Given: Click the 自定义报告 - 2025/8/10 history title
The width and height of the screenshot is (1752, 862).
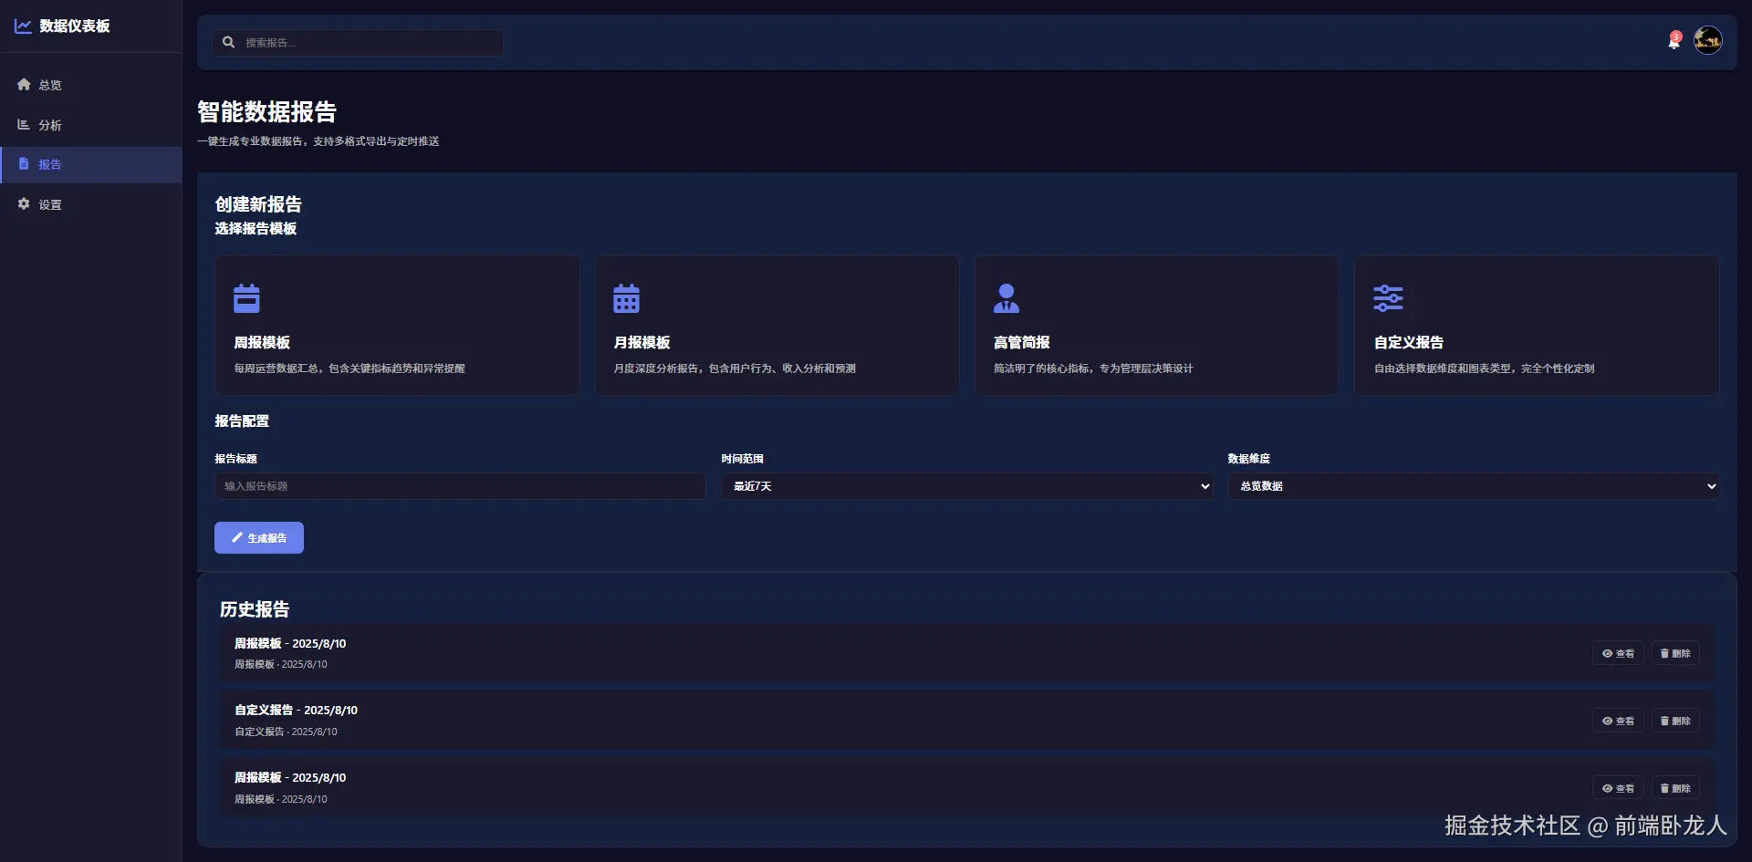Looking at the screenshot, I should [x=296, y=710].
